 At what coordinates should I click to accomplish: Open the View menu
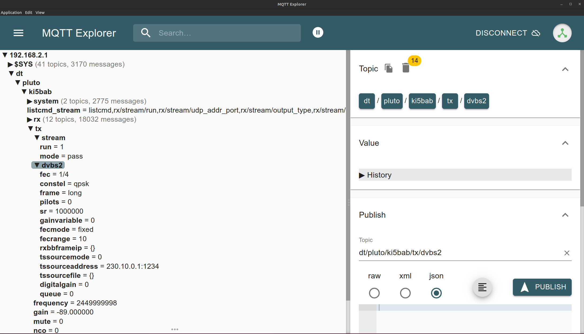pos(40,13)
